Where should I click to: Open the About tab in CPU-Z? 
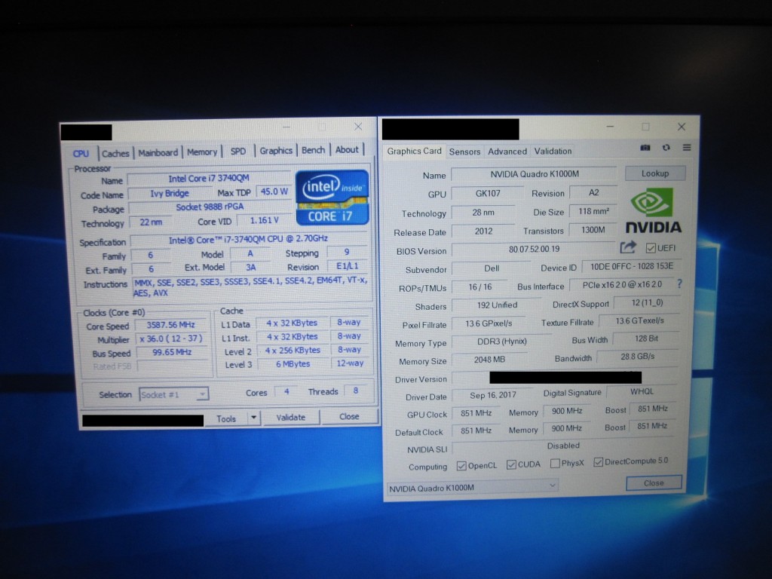[x=347, y=150]
